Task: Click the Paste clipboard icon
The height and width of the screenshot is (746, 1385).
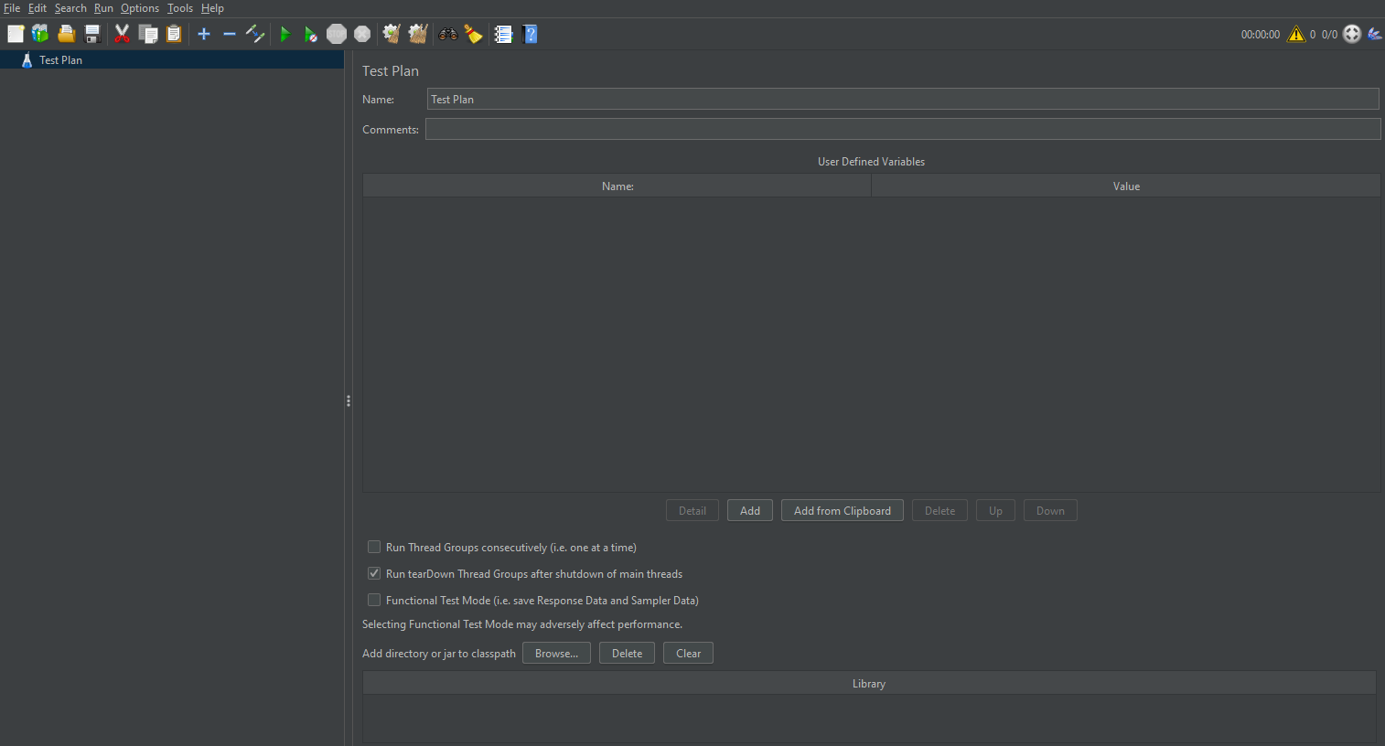Action: [x=174, y=34]
